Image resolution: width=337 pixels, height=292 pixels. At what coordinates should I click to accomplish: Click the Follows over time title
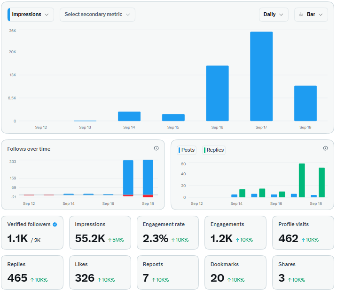coord(29,149)
